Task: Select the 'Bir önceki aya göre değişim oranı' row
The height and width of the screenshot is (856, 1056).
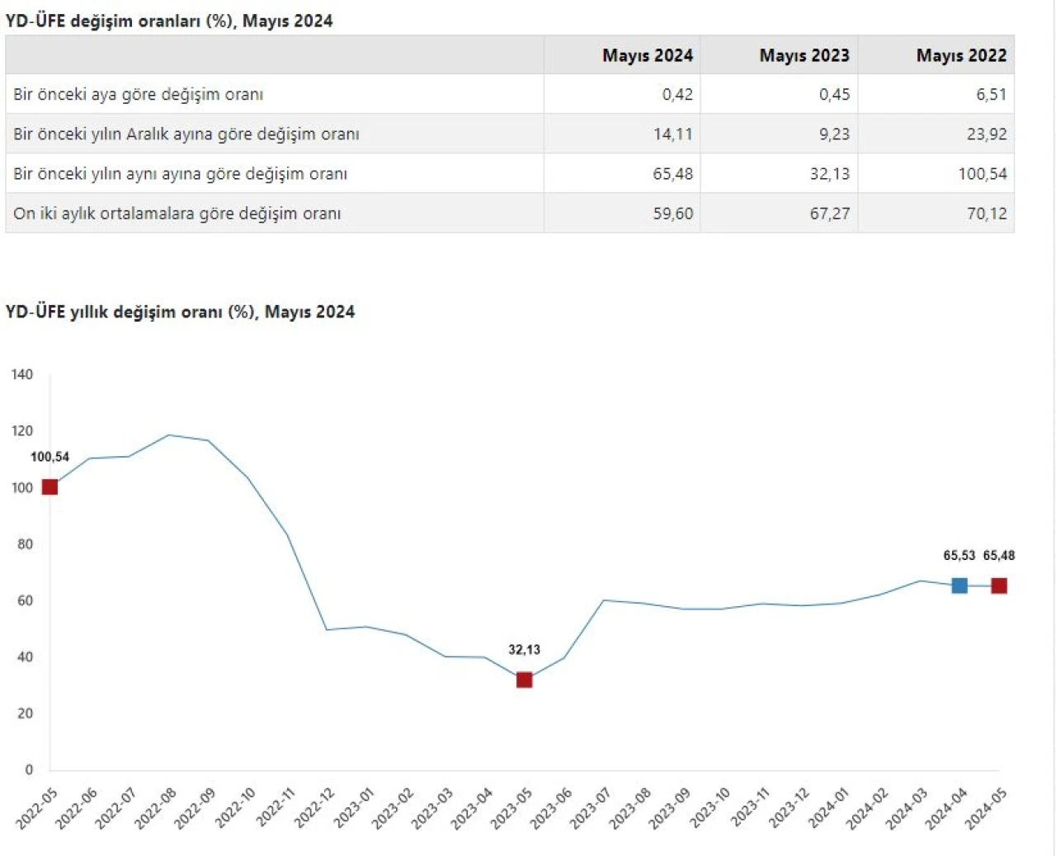Action: click(139, 94)
